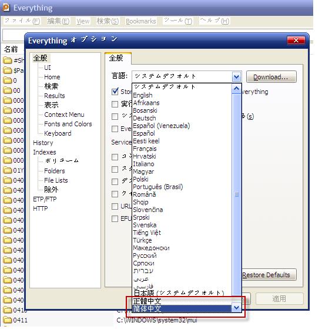Choose English in language list
Screen dimensions: 322x333
142,95
